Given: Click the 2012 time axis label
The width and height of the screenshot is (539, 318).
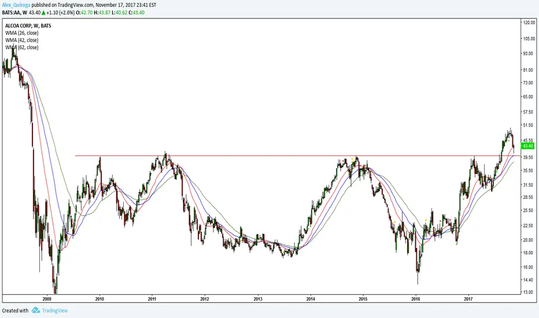Looking at the screenshot, I should pos(205,299).
